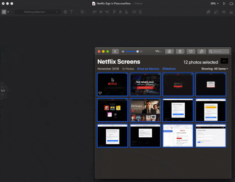Select the Change Password page thumbnail
This screenshot has height=182, width=235.
coord(210,136)
